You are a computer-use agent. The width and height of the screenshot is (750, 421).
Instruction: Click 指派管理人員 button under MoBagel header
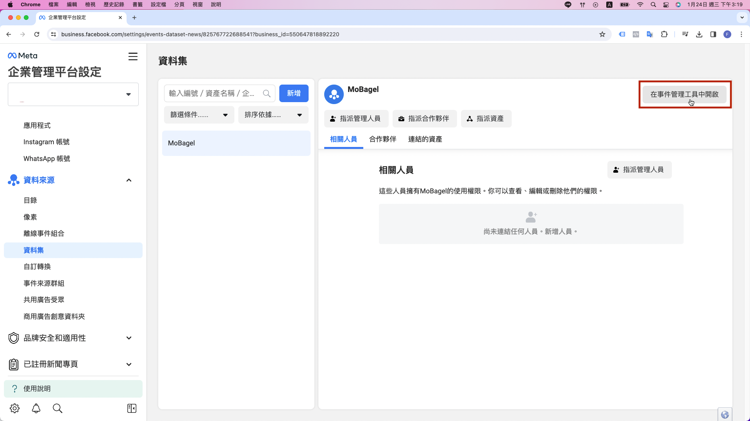tap(356, 119)
